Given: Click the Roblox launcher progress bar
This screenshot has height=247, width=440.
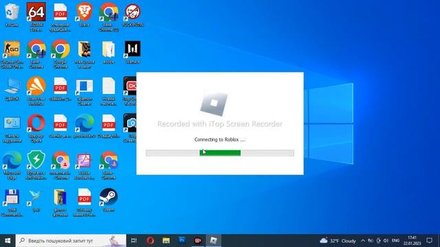Looking at the screenshot, I should click(x=220, y=153).
